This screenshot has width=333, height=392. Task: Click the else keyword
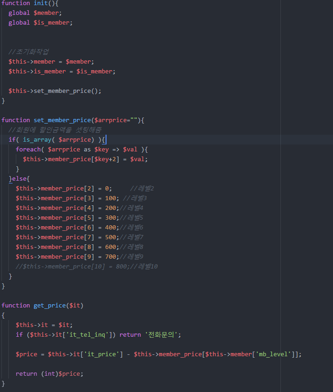19,179
